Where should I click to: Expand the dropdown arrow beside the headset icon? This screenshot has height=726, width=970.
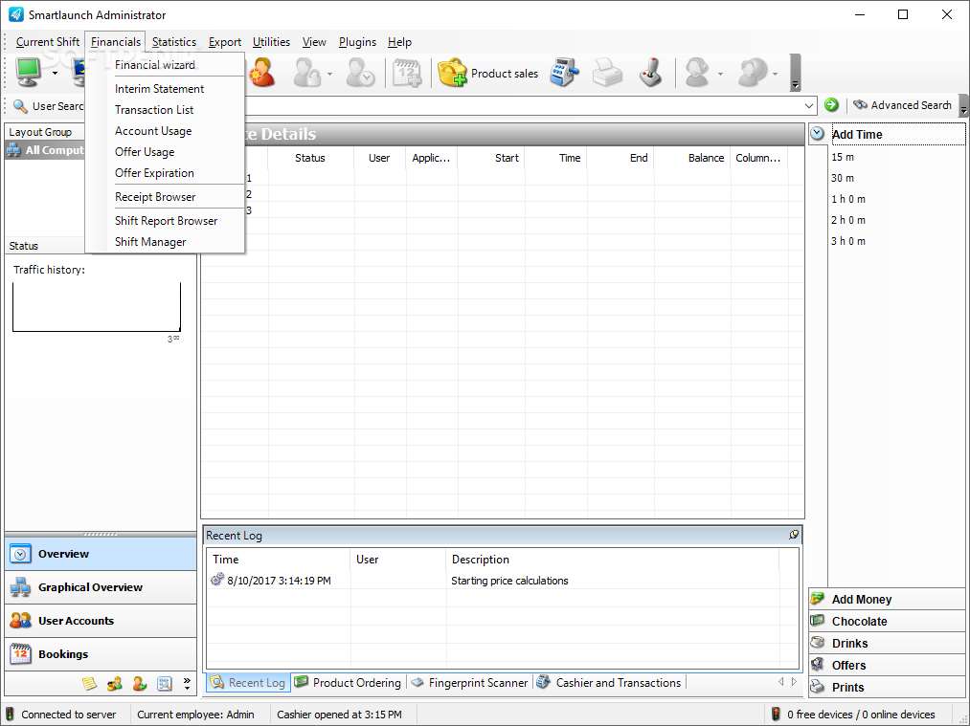pyautogui.click(x=720, y=74)
